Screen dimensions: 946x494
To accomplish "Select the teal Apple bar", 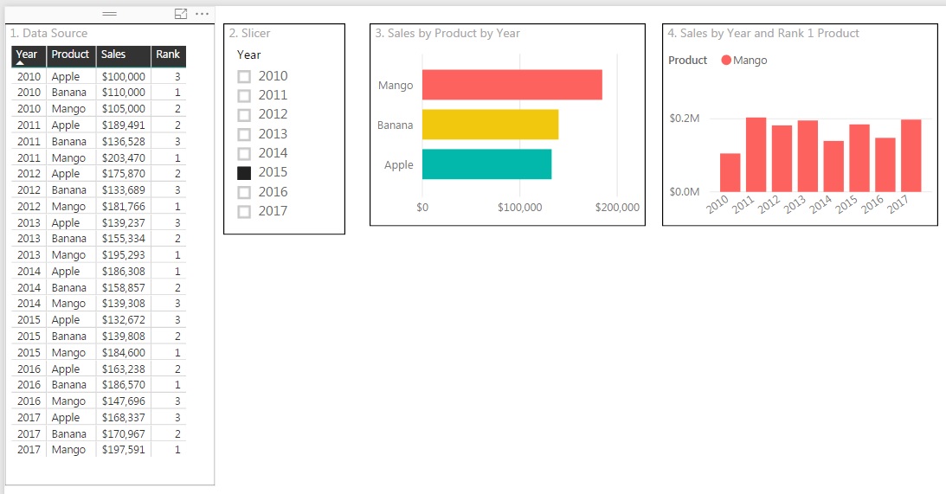I will [486, 164].
